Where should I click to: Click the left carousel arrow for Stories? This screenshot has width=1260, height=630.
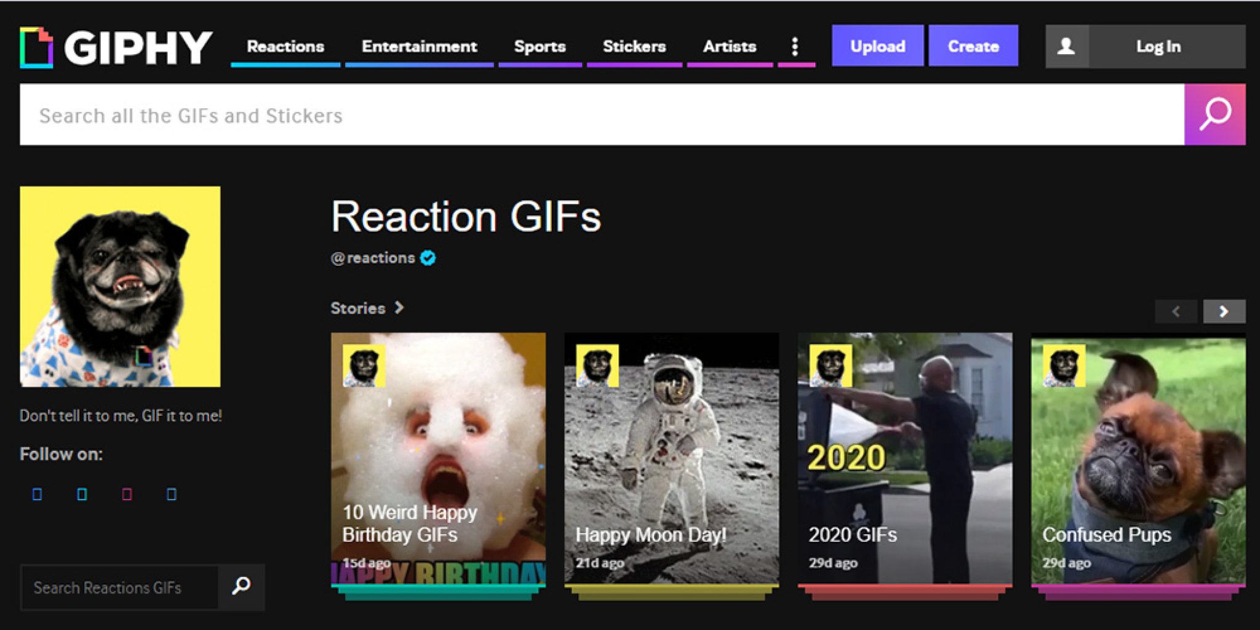pyautogui.click(x=1176, y=311)
